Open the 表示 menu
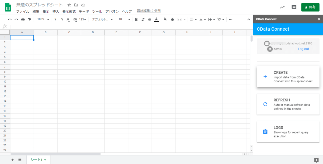The image size is (323, 164). pos(46,12)
